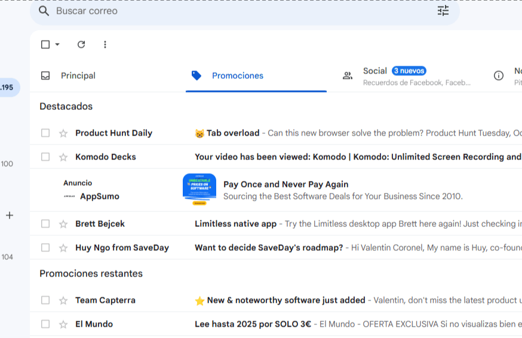Image resolution: width=522 pixels, height=338 pixels.
Task: Refresh the inbox
Action: [81, 44]
